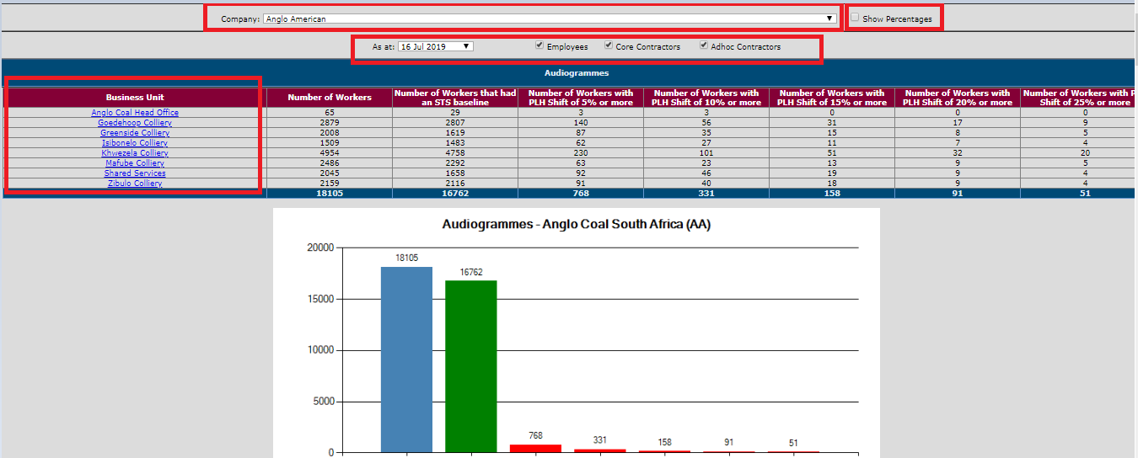Enable the Show Percentages checkbox
1138x458 pixels.
click(855, 18)
